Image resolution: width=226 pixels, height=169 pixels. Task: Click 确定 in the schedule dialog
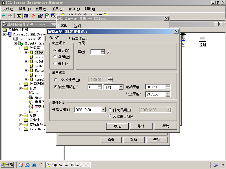point(117,126)
